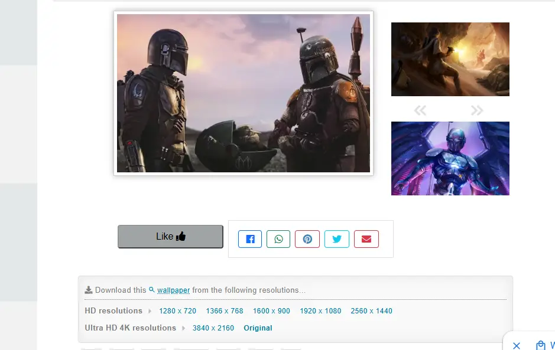Viewport: 555px width, 350px height.
Task: Close the bottom-right popup with X
Action: click(517, 345)
